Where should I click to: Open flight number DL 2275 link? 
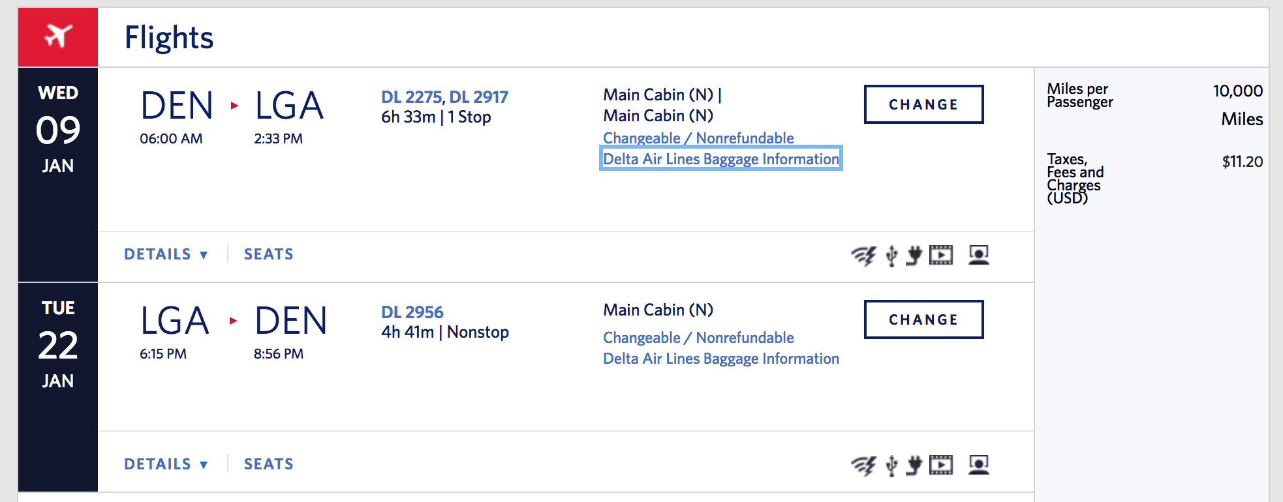coord(411,97)
